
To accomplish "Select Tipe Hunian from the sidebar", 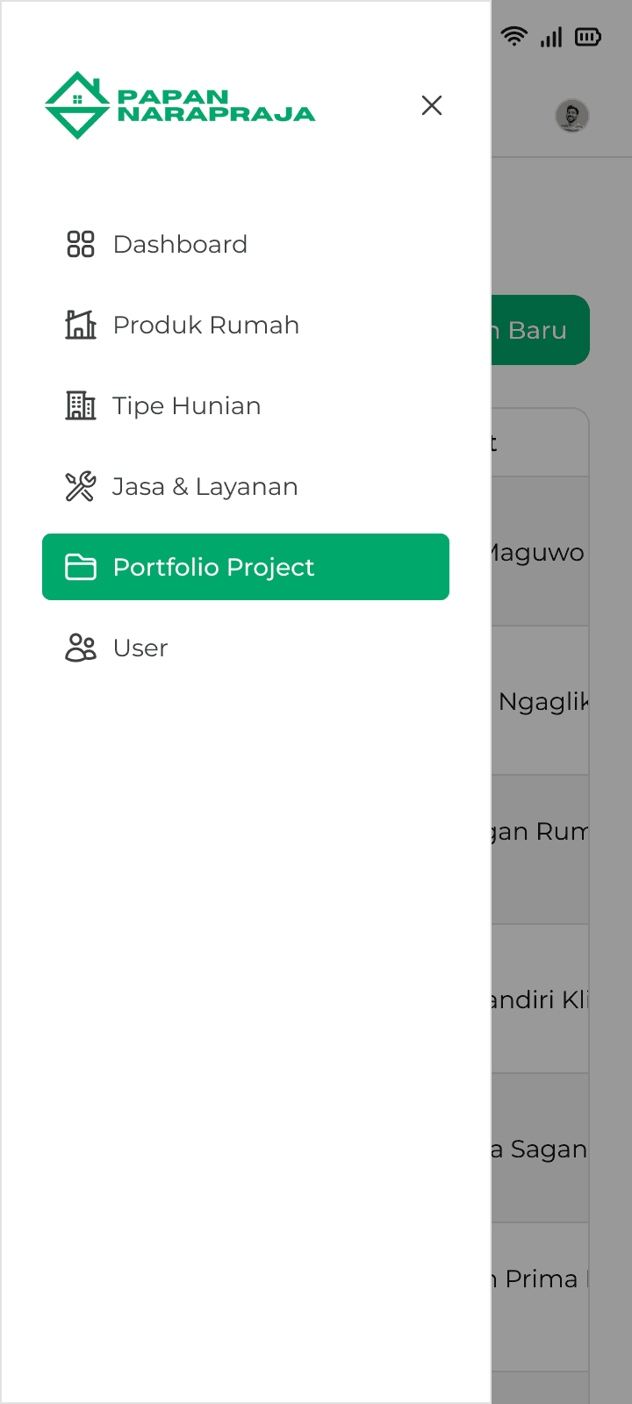I will click(x=187, y=405).
